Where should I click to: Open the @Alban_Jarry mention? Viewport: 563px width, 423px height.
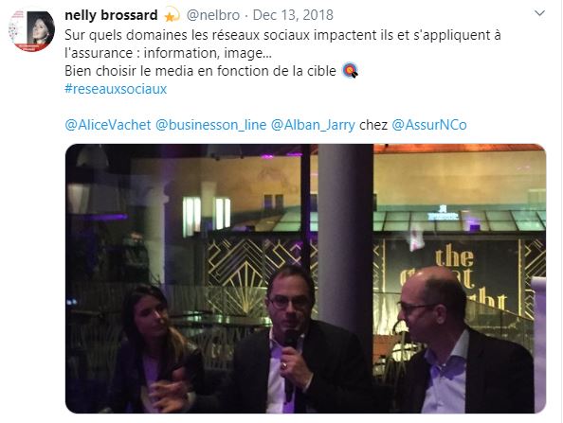click(x=313, y=125)
